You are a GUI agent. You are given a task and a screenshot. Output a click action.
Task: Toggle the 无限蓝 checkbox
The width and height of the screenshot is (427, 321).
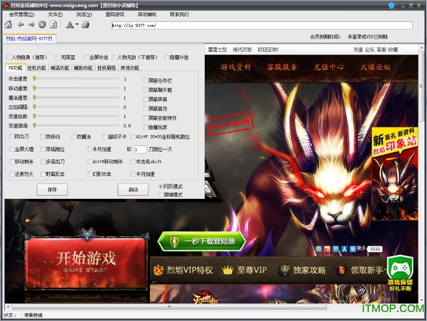(x=58, y=57)
